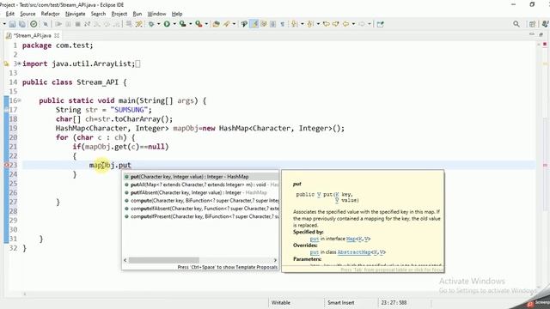Image resolution: width=550 pixels, height=309 pixels.
Task: Click Back navigation arrow icon
Action: [345, 24]
